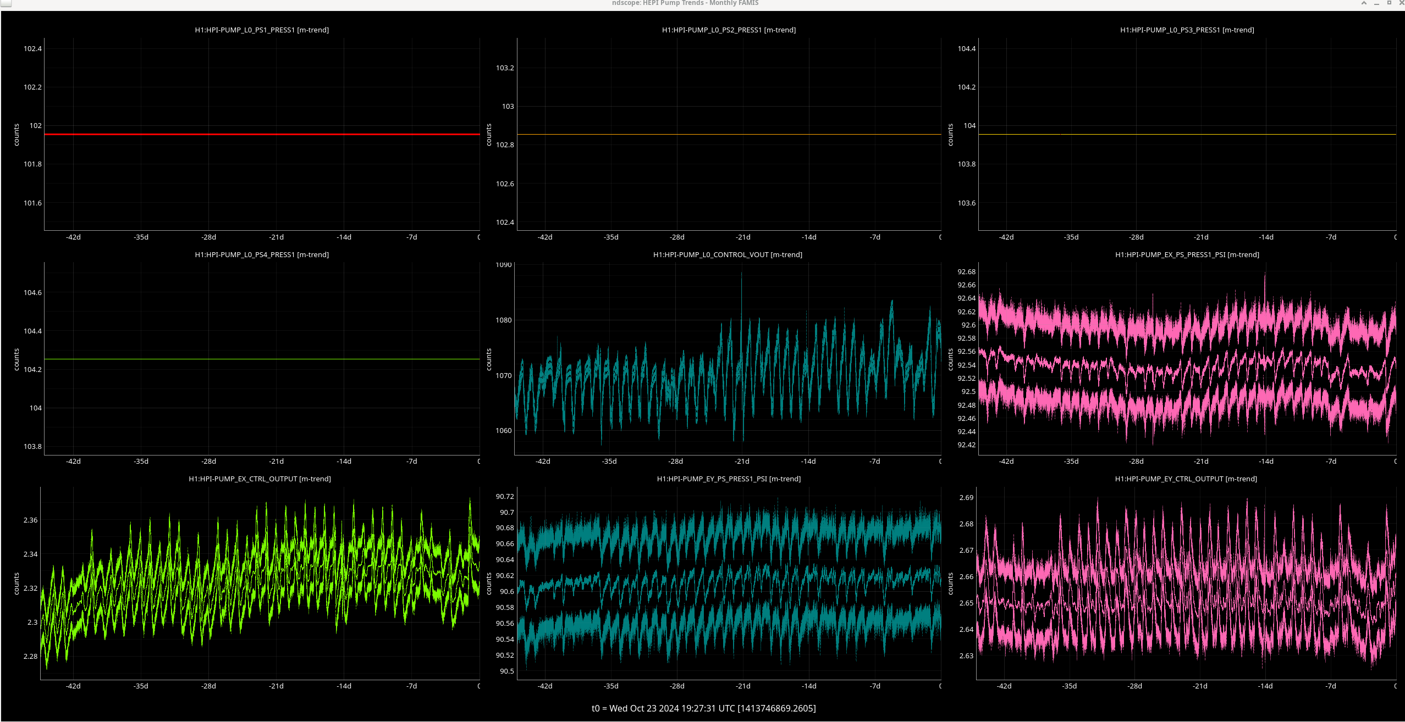Click 'counts' axis label of EX_PS_PRESS1_PSI plot
The height and width of the screenshot is (722, 1405).
[950, 359]
